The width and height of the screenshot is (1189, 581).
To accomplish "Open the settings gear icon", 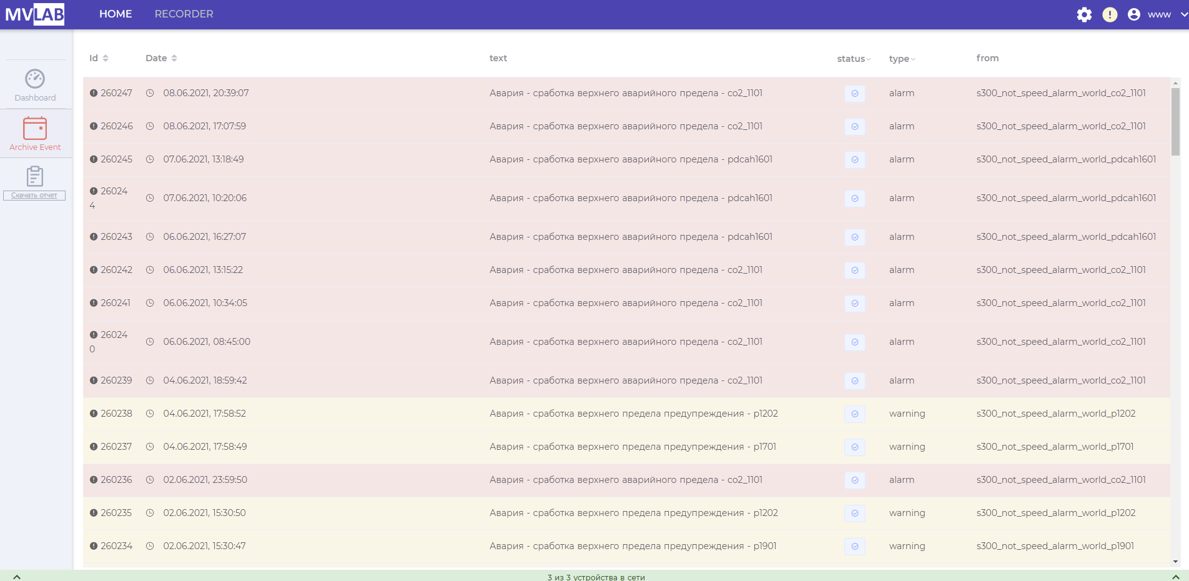I will coord(1084,14).
